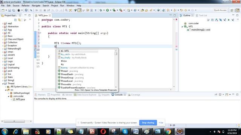
Task: Minimize the Project Explorer panel
Action: pos(25,15)
